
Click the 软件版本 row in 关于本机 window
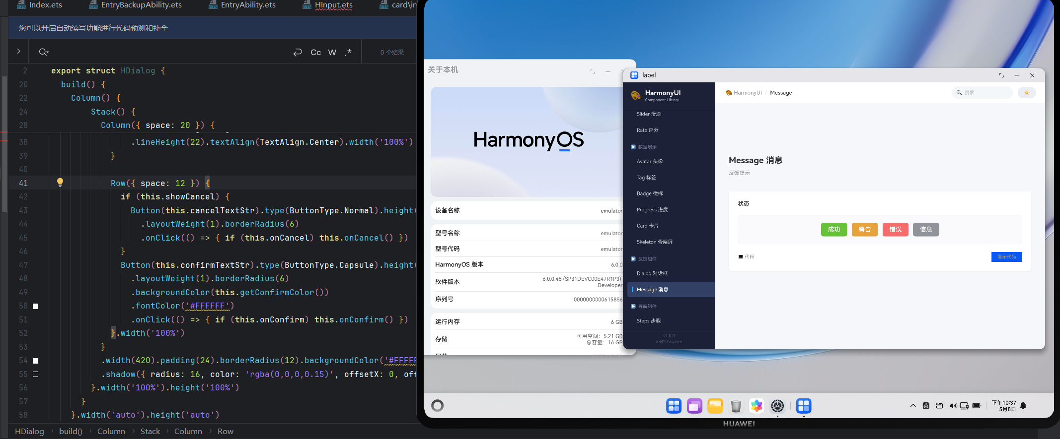pos(529,282)
